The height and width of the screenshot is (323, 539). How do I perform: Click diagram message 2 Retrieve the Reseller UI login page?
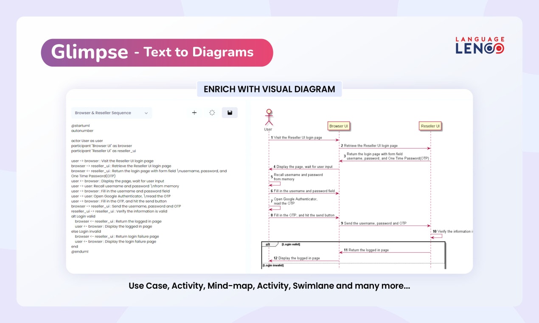369,145
